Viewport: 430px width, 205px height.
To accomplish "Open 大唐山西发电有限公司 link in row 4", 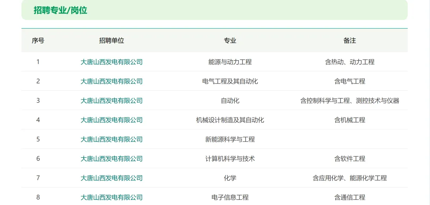I will [x=111, y=120].
